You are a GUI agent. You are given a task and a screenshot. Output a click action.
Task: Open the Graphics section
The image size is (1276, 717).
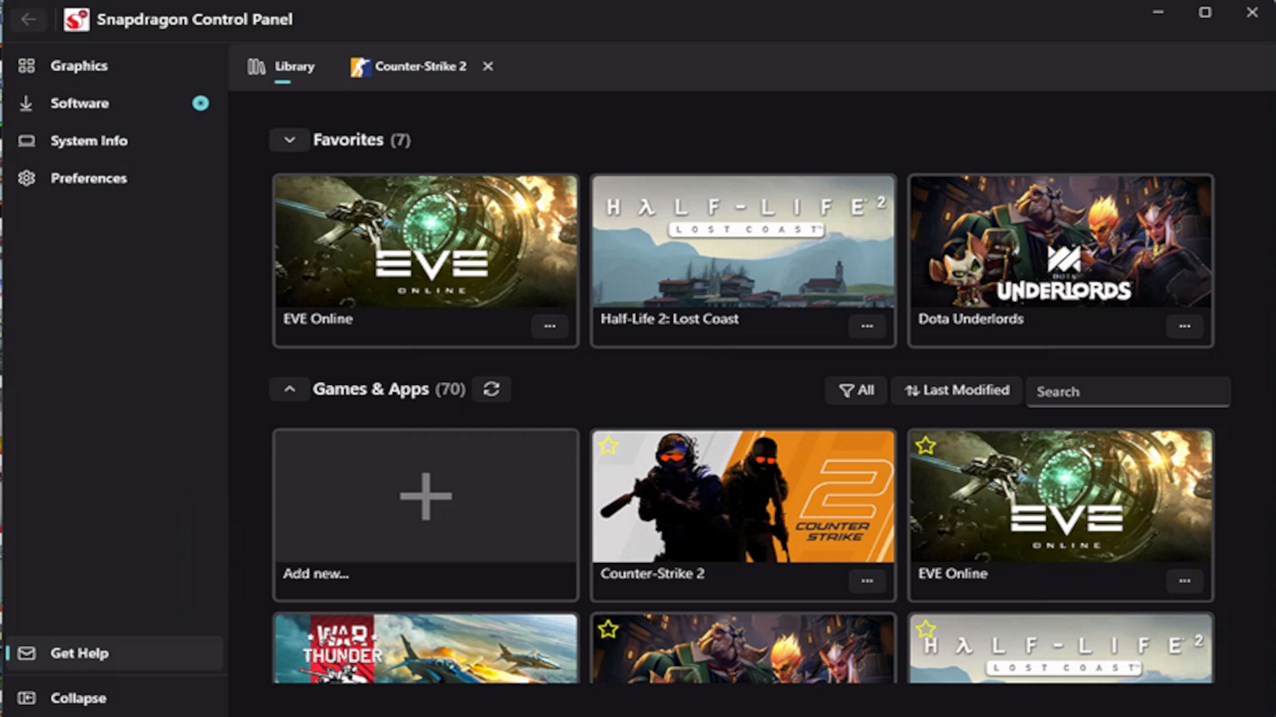coord(78,66)
